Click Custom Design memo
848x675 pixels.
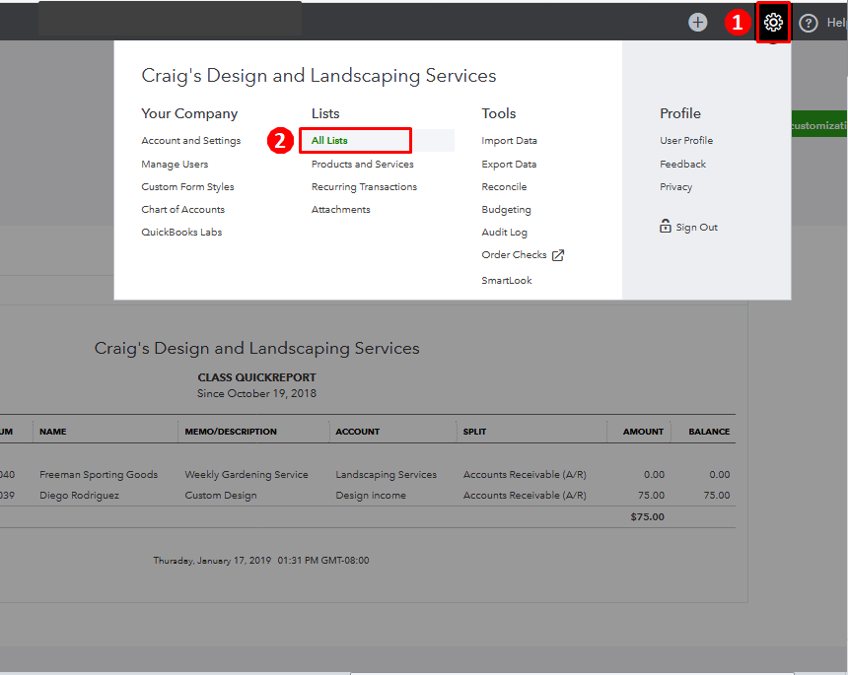221,495
